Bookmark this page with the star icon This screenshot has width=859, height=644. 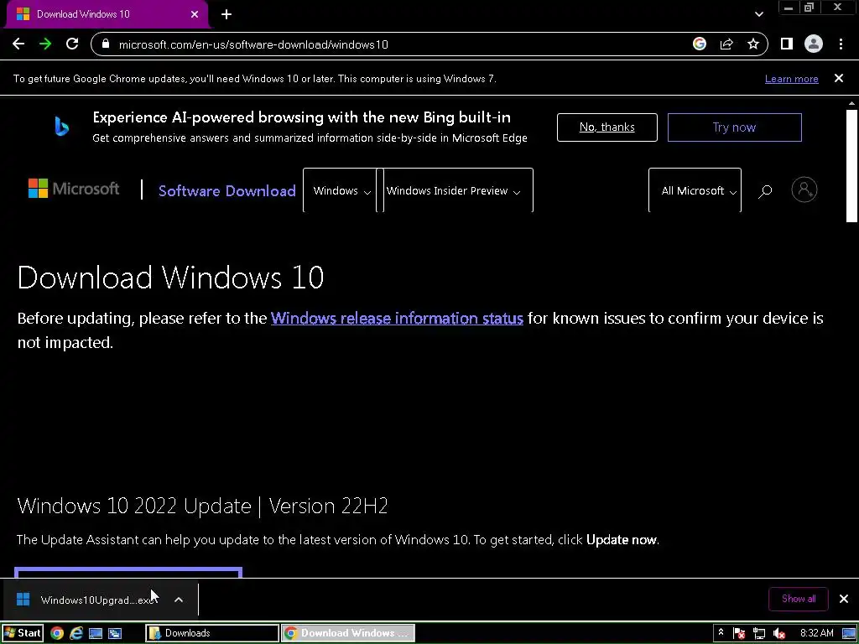(x=753, y=44)
